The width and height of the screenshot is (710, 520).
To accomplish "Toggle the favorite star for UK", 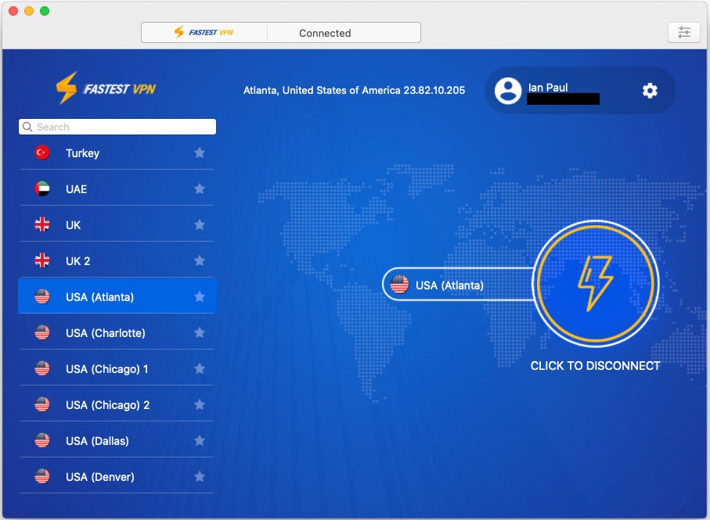I will (200, 224).
